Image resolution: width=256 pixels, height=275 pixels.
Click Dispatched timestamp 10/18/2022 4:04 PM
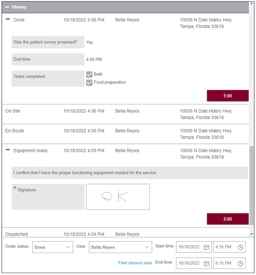pyautogui.click(x=84, y=234)
